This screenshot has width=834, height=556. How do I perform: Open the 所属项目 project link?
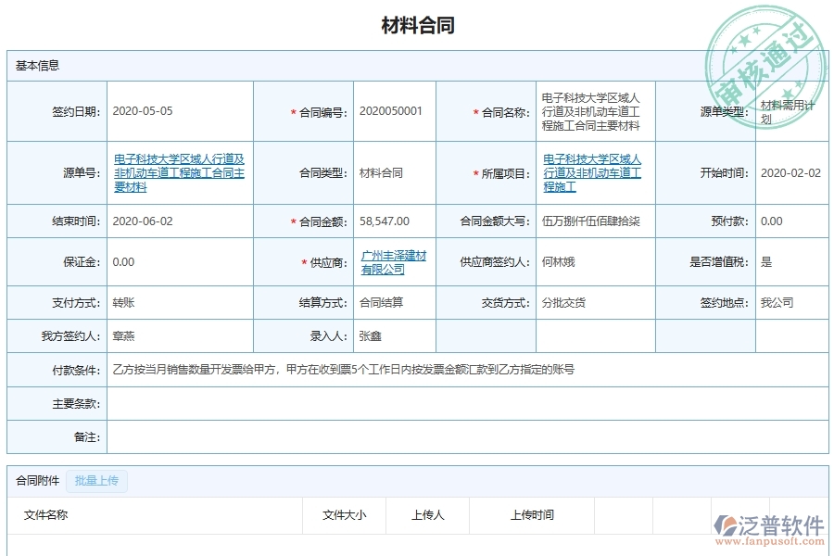click(x=593, y=172)
